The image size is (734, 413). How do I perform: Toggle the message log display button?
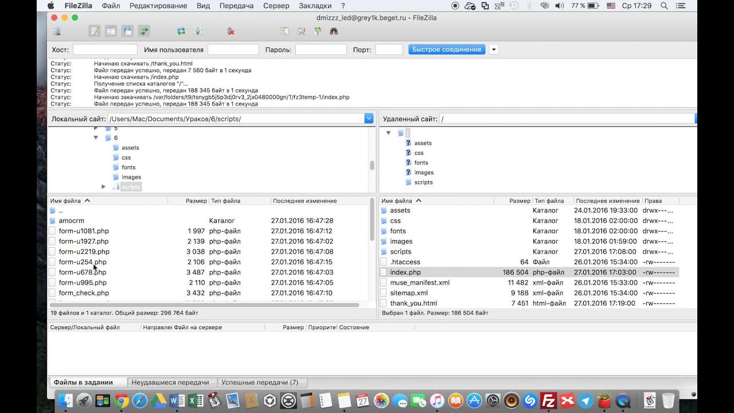95,32
